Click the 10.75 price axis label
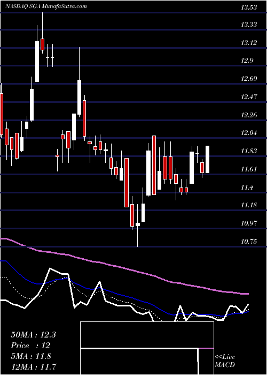Viewport: 267px width, 375px height. 249,241
